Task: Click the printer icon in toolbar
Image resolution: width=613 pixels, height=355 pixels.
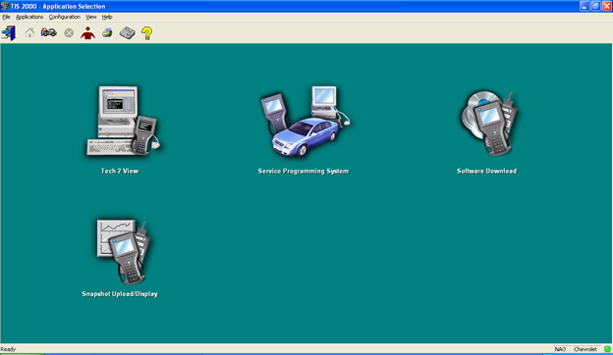Action: [x=107, y=33]
